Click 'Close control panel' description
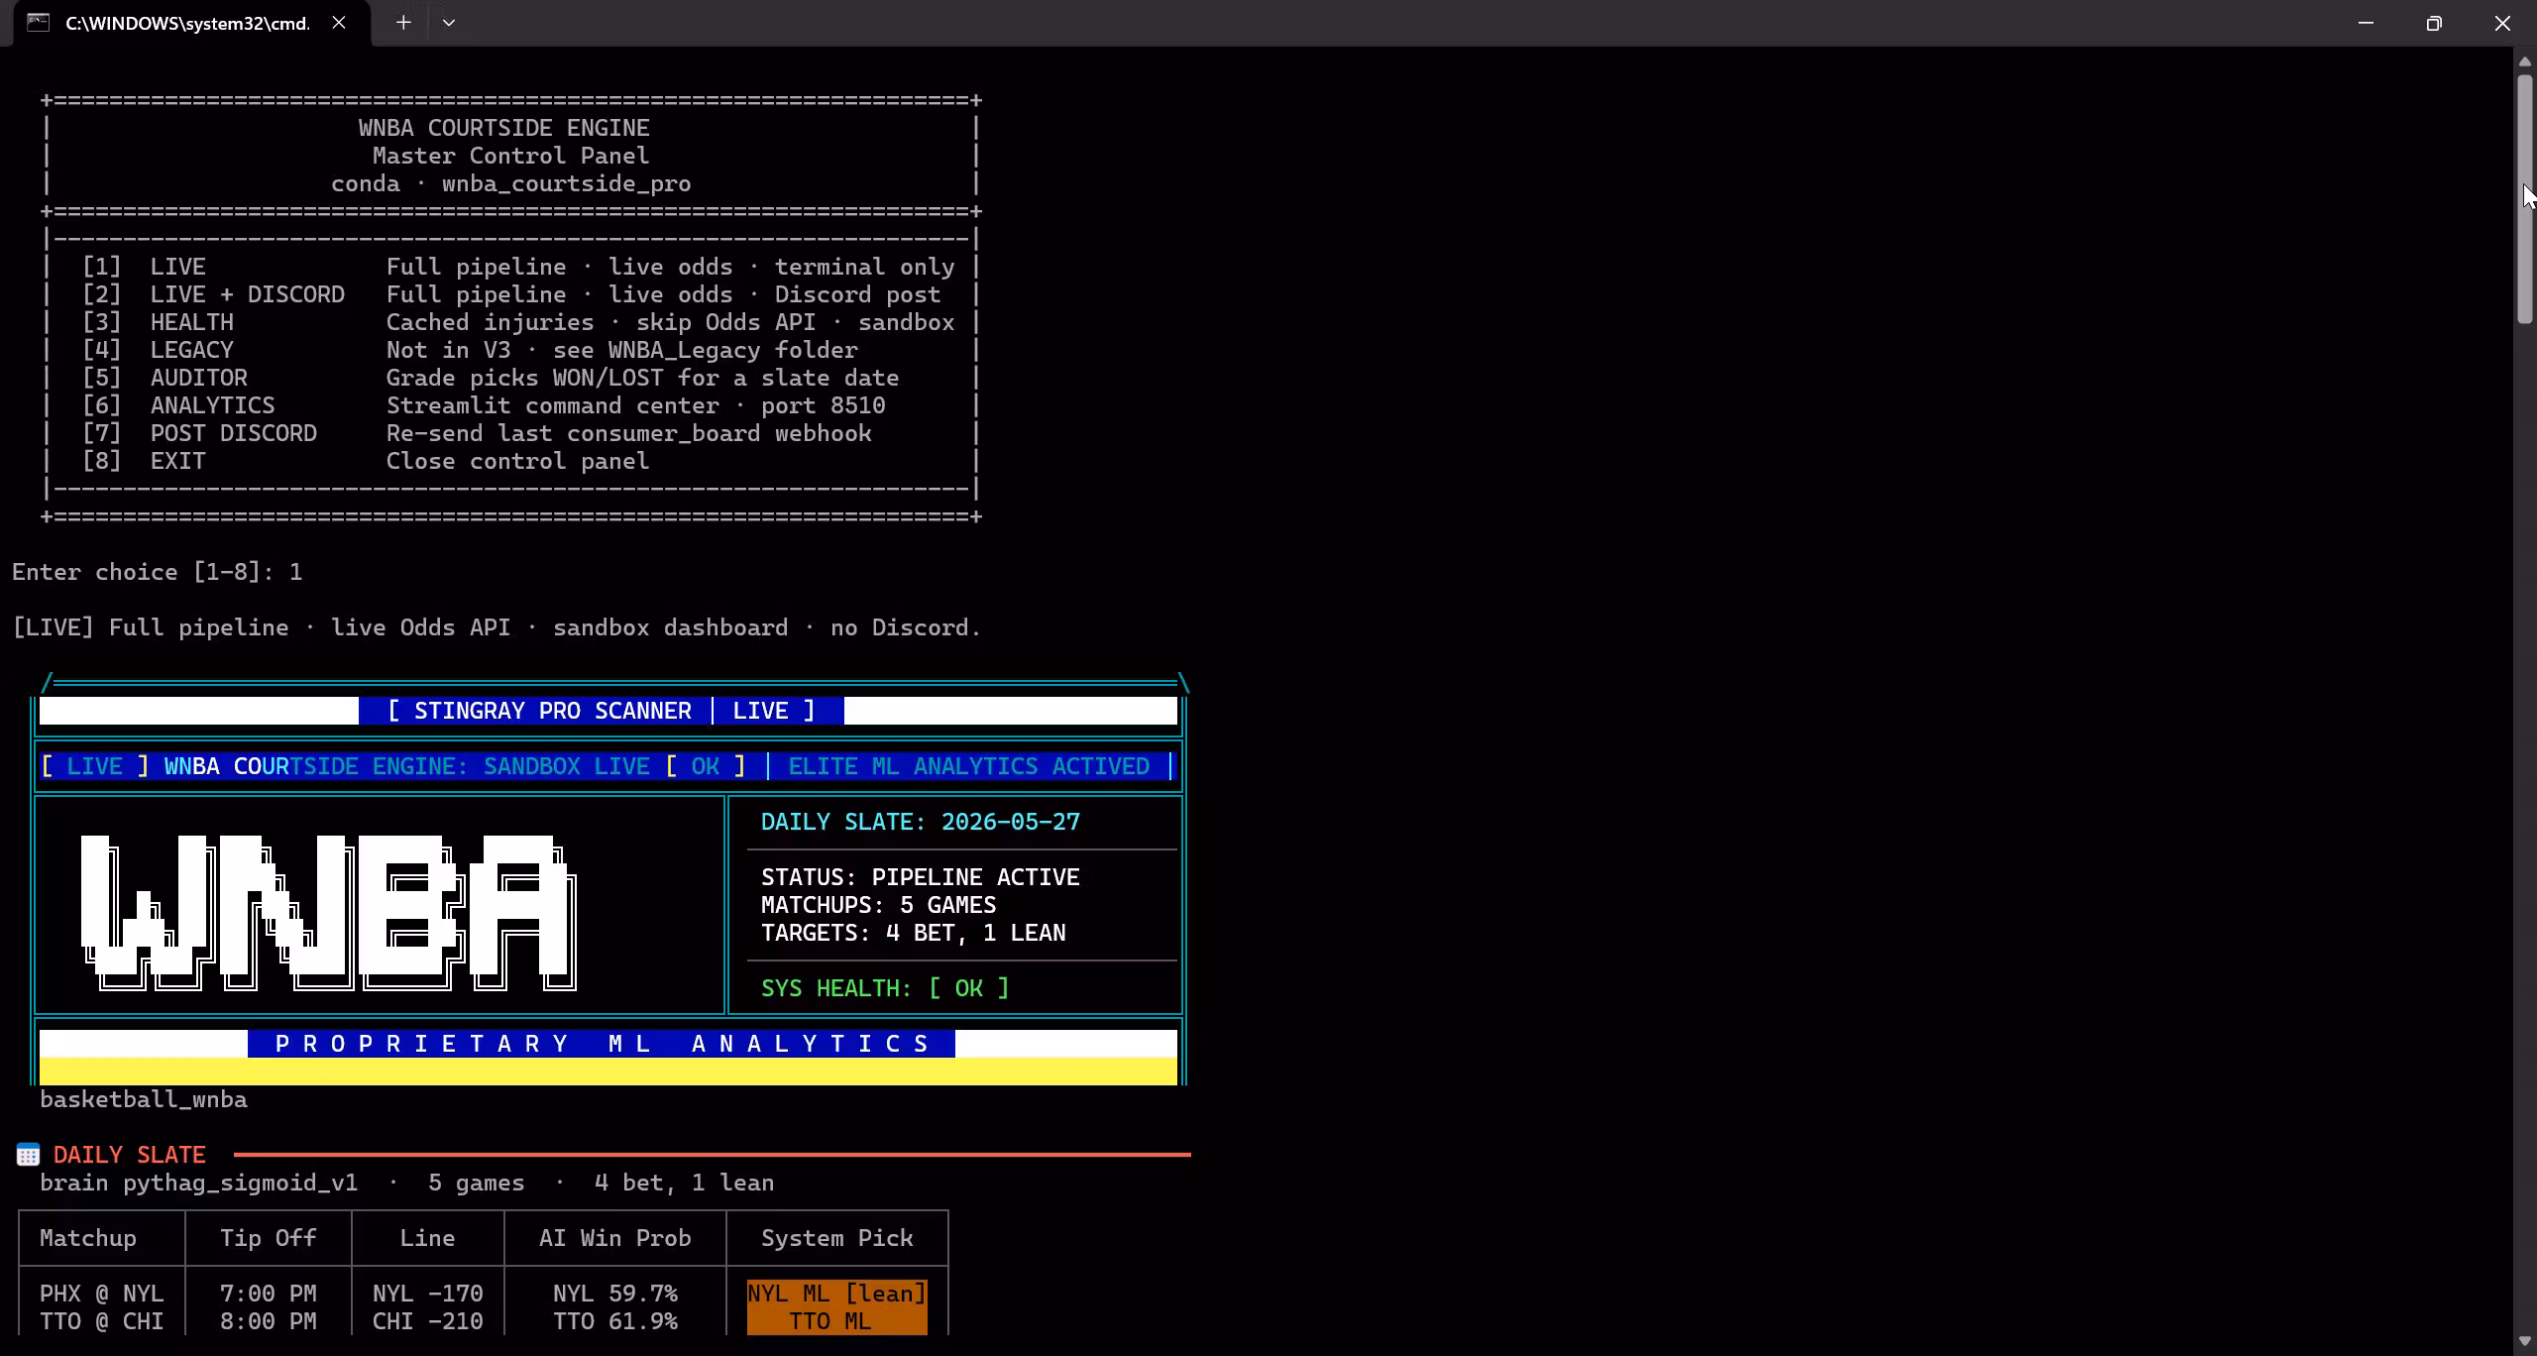Viewport: 2537px width, 1356px height. point(517,461)
